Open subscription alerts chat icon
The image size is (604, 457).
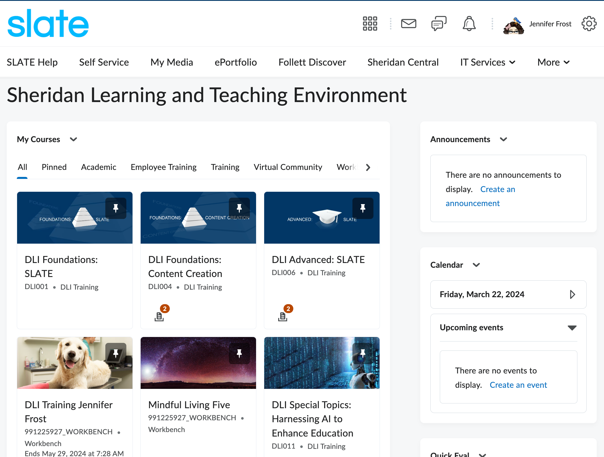tap(439, 24)
